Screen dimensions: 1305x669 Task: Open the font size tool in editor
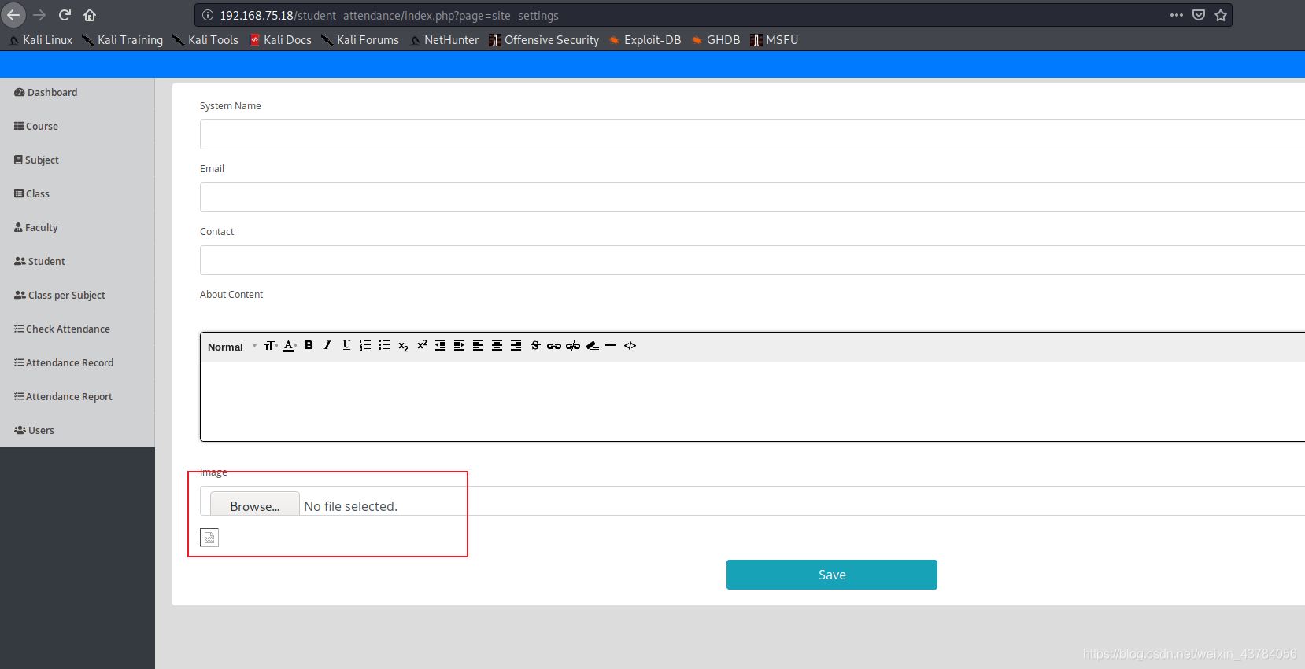click(x=271, y=346)
